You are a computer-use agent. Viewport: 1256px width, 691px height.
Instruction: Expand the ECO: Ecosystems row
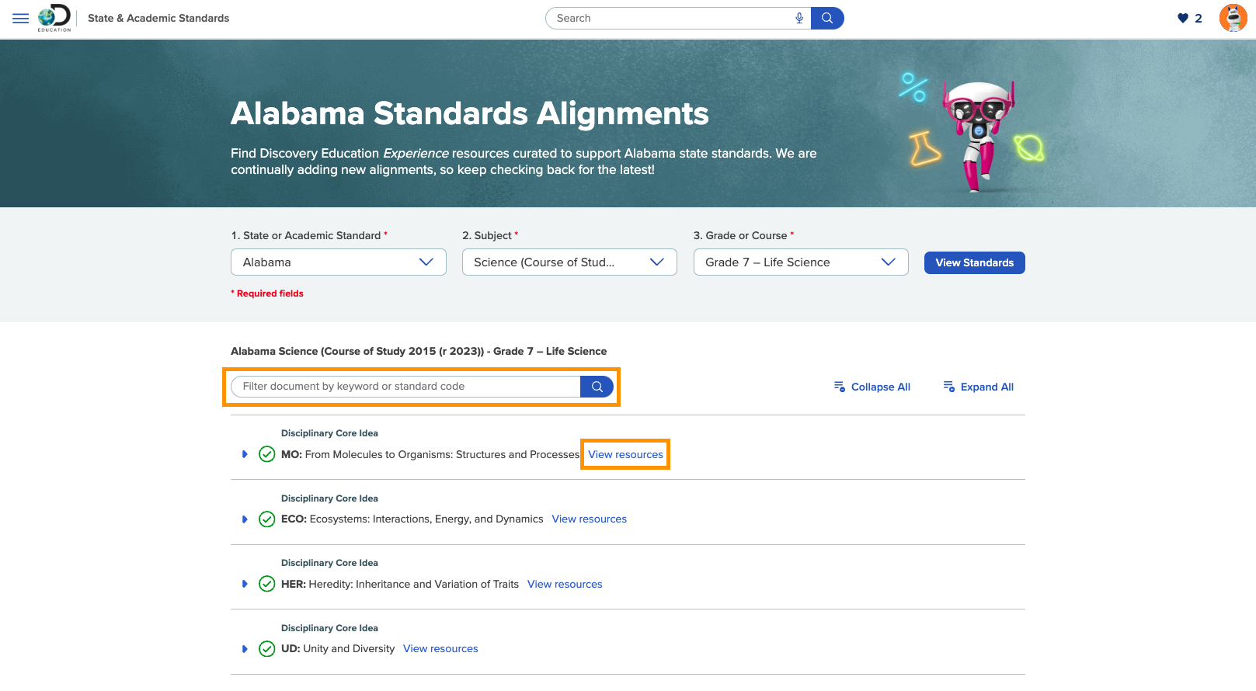(245, 519)
